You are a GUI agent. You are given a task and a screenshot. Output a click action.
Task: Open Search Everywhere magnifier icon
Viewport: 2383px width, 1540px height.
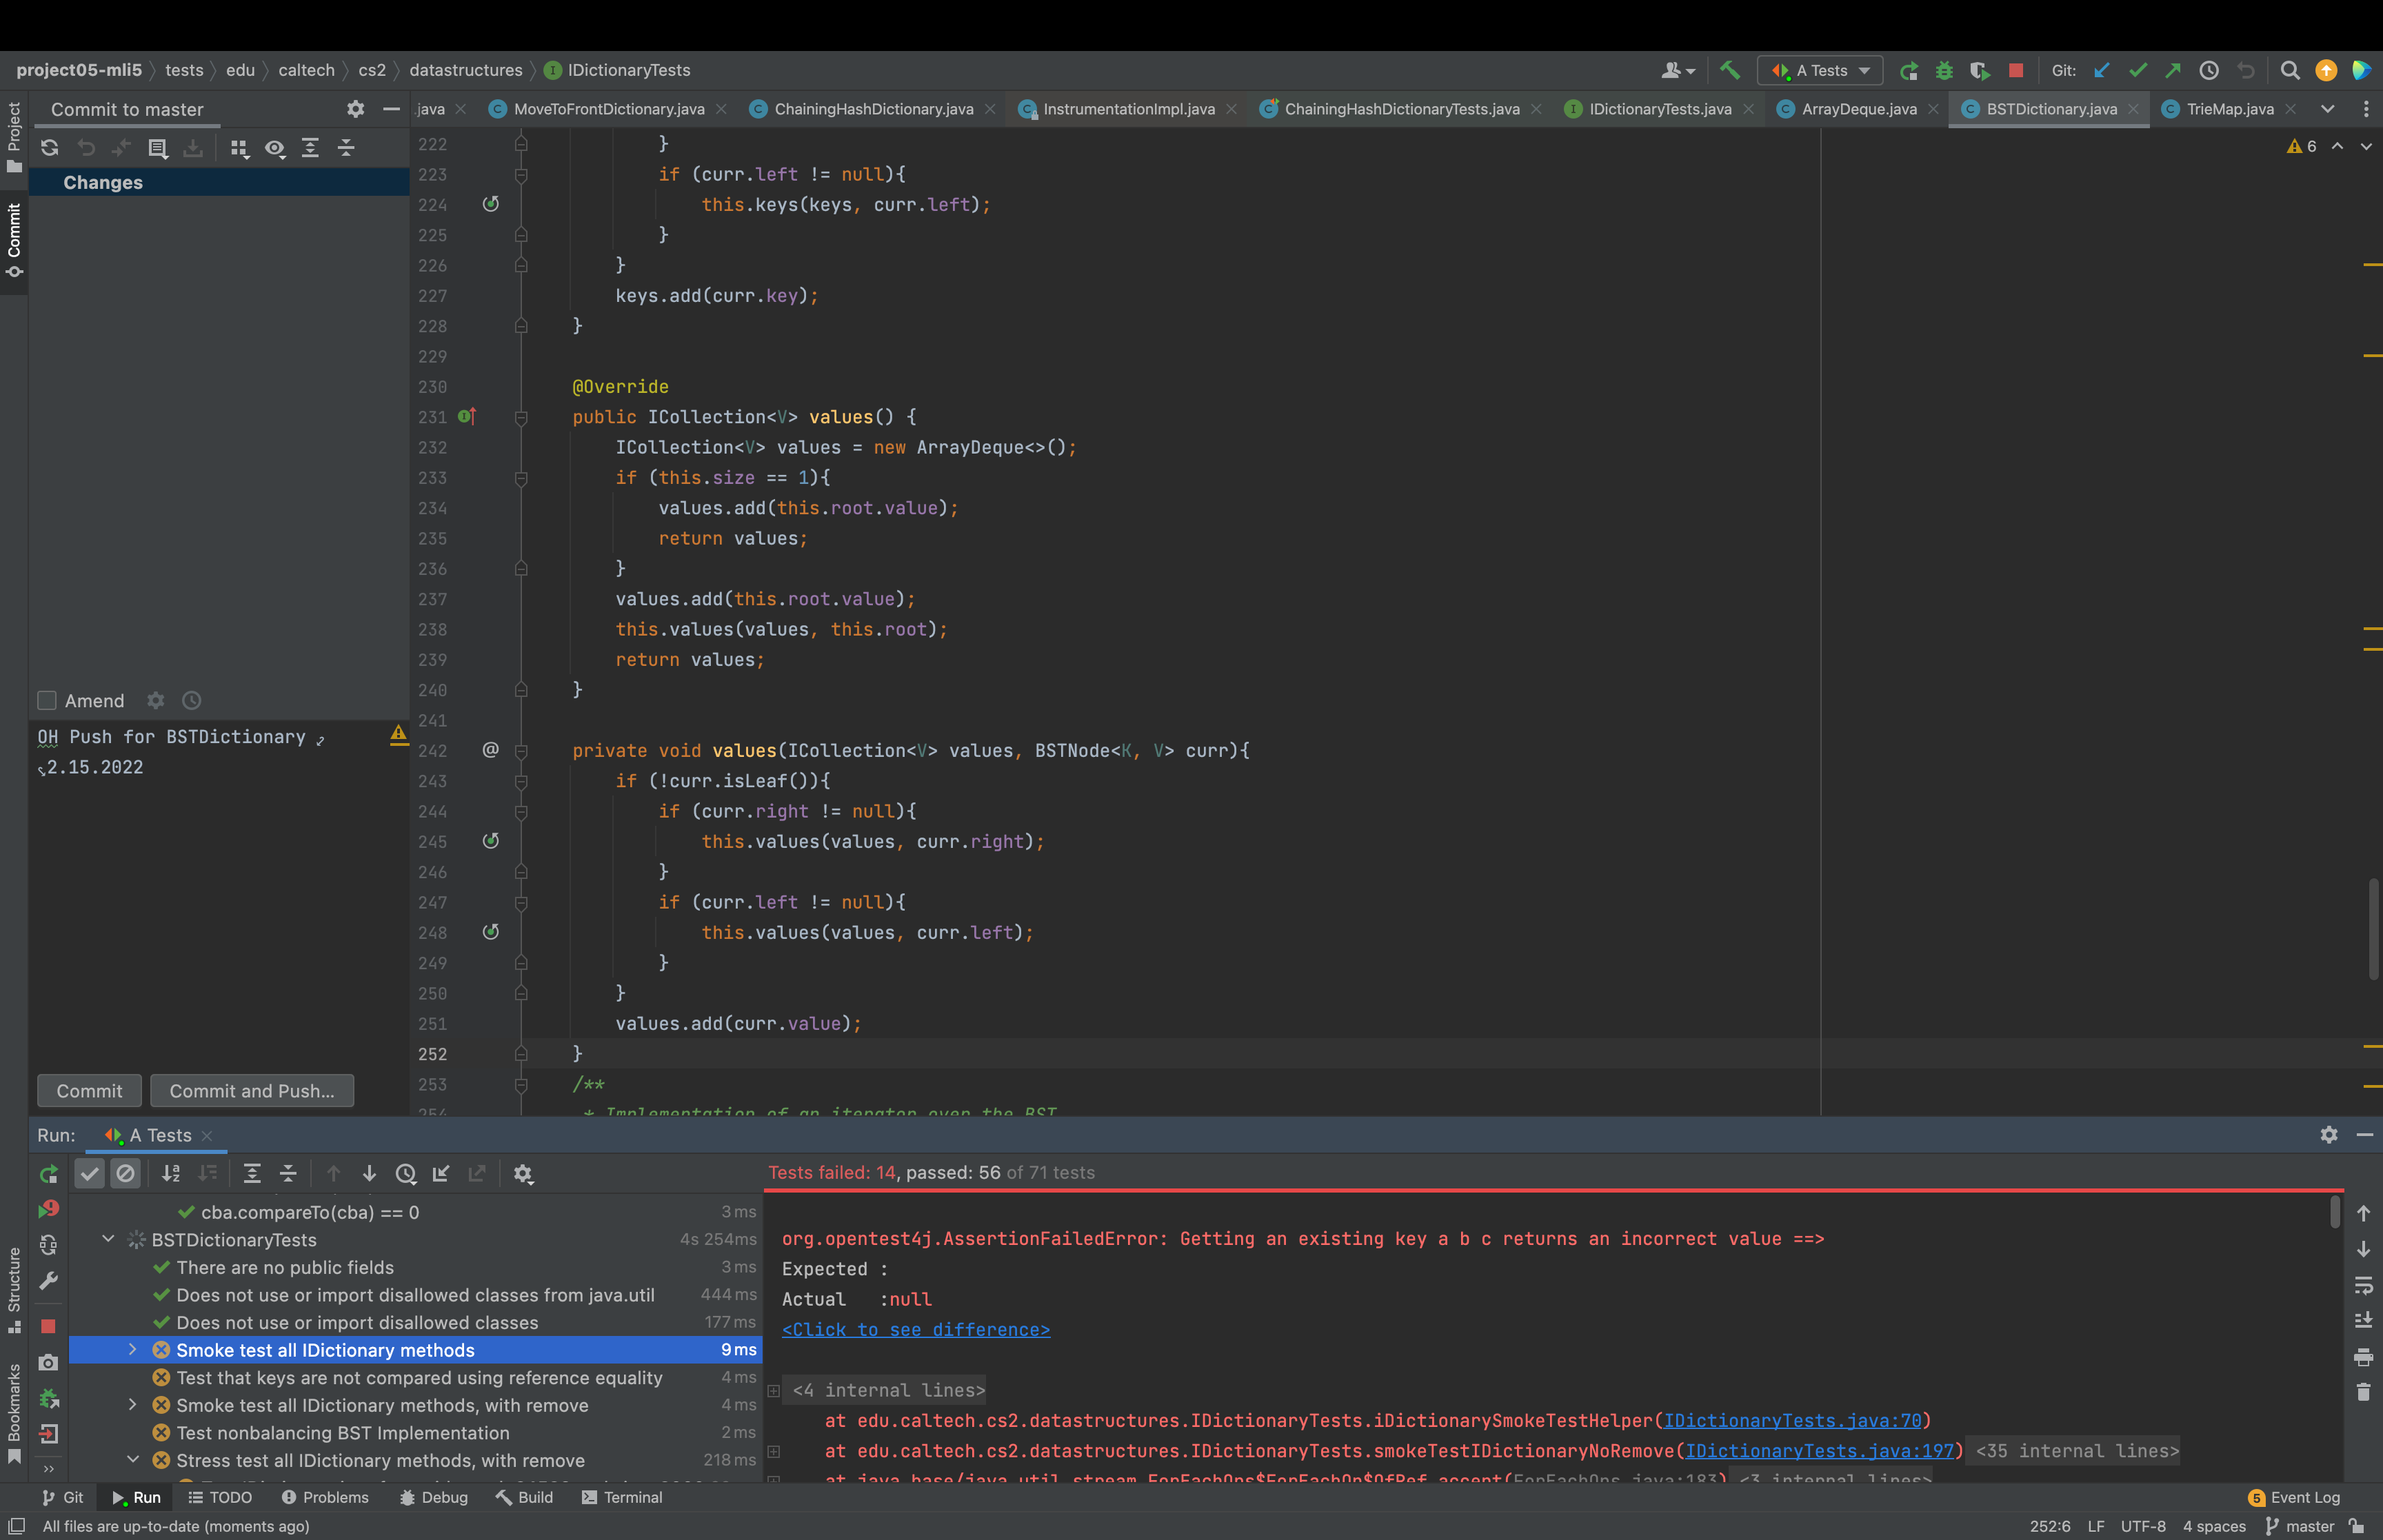(x=2289, y=70)
